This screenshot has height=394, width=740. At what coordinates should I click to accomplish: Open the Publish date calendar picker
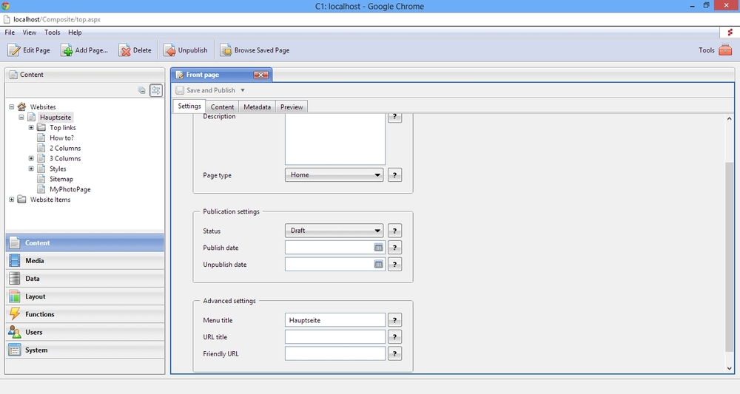[x=378, y=248]
